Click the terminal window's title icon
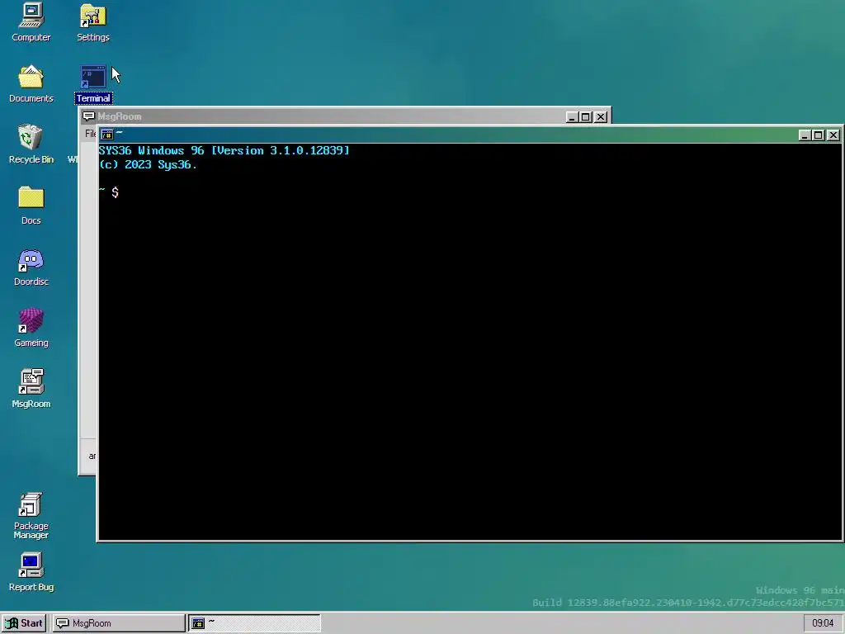 (106, 135)
